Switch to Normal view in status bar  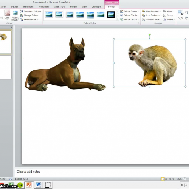(x=163, y=179)
